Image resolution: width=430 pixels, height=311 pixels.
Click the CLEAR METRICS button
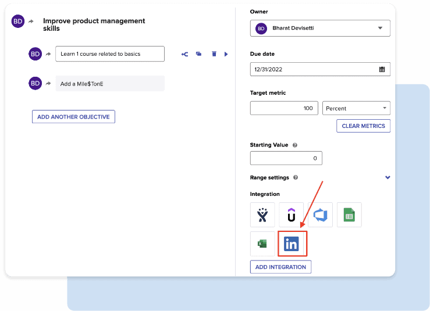click(363, 126)
